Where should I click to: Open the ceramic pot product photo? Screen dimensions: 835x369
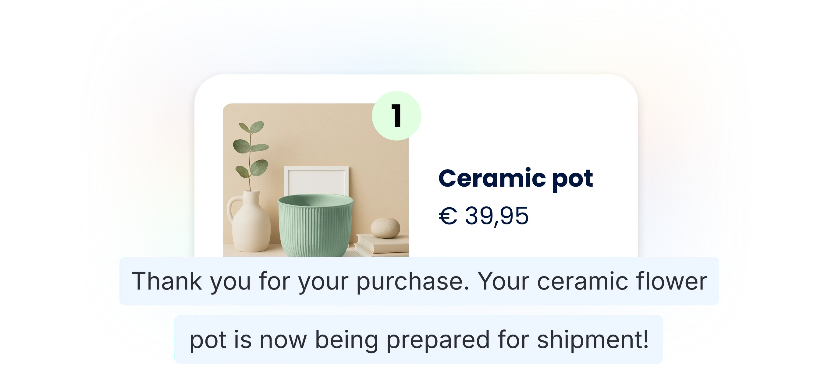coord(315,180)
